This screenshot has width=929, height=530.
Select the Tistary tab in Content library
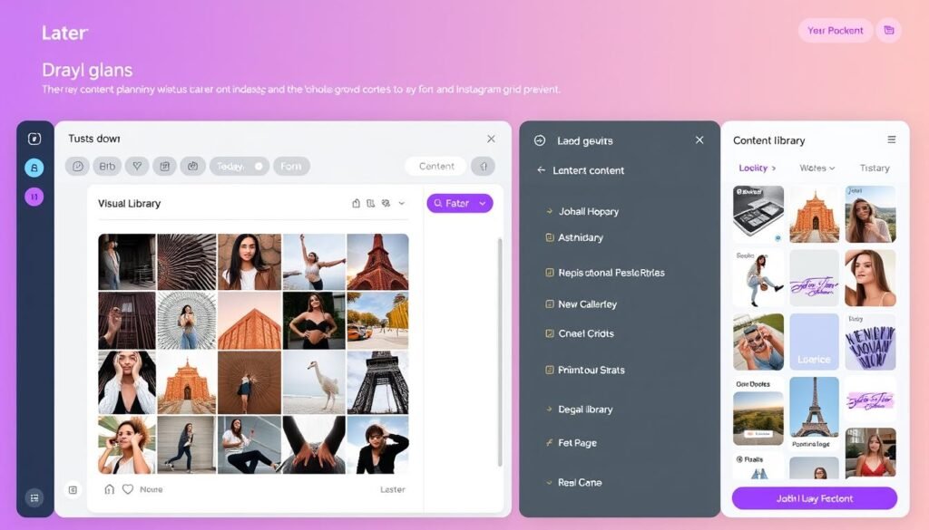pyautogui.click(x=875, y=168)
